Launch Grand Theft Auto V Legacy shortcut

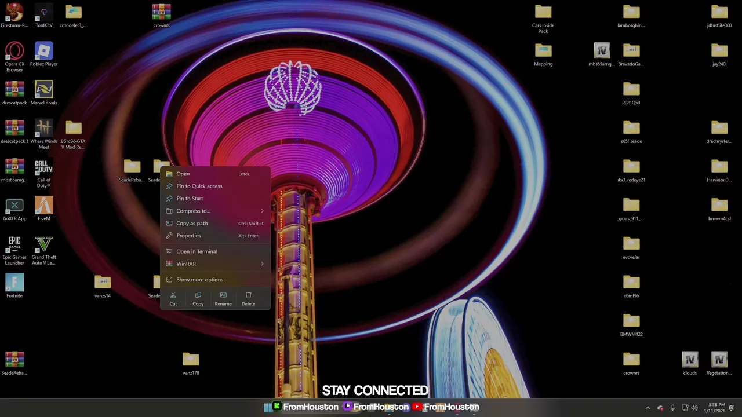tap(44, 250)
